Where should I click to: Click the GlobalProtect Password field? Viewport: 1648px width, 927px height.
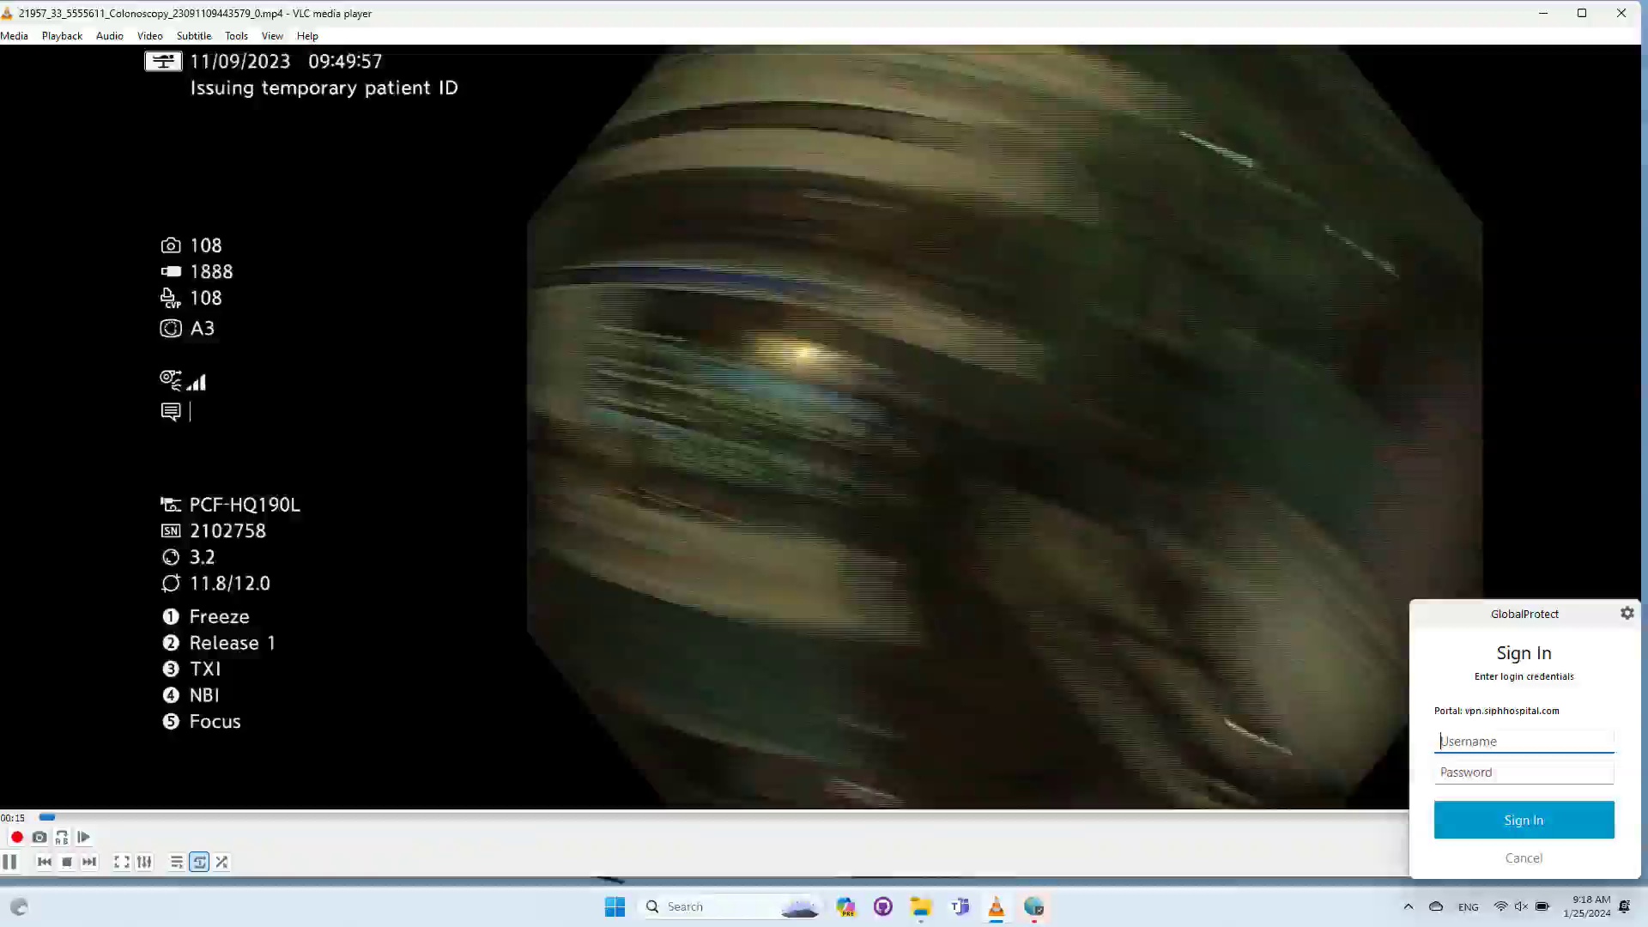point(1524,772)
